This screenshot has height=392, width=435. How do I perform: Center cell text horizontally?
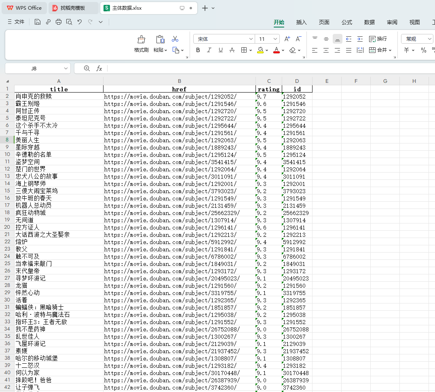click(326, 50)
